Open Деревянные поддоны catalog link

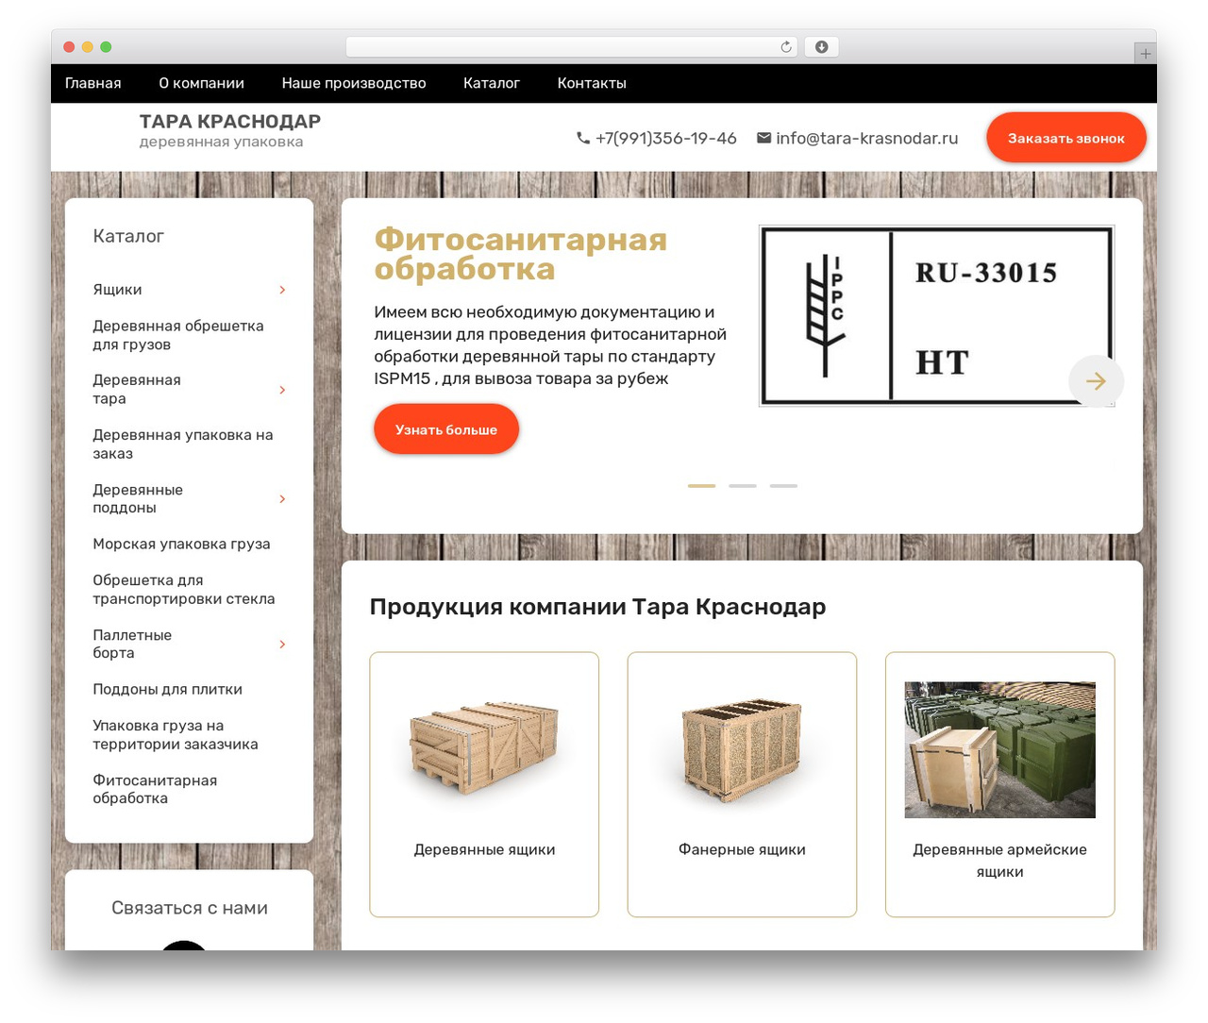[x=138, y=498]
